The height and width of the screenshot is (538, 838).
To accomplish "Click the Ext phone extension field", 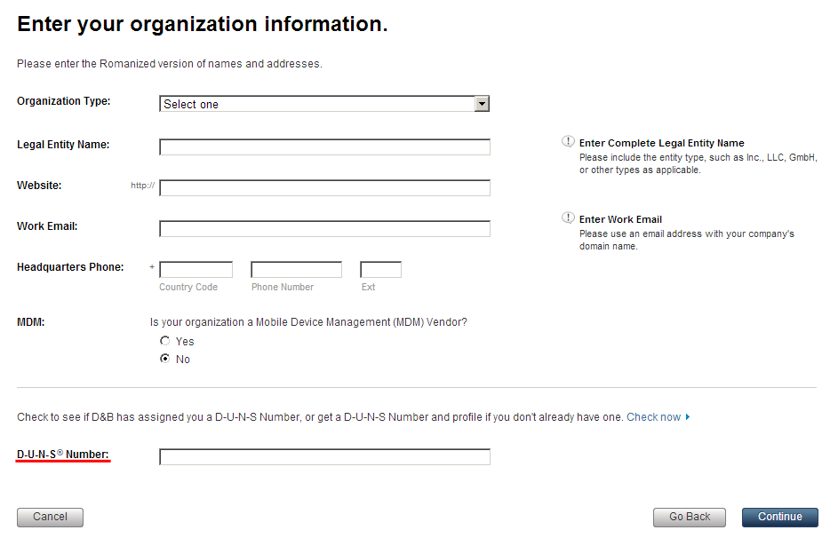I will pyautogui.click(x=380, y=270).
